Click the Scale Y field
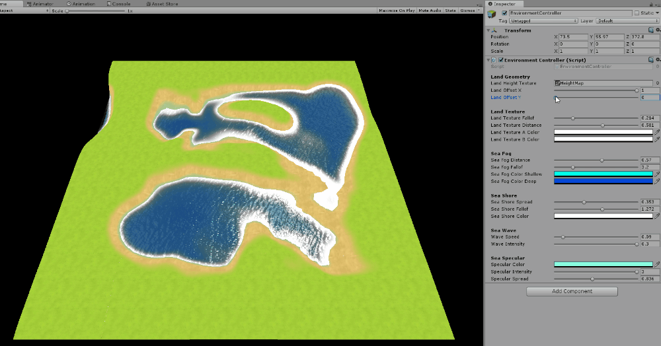This screenshot has height=346, width=661. [x=609, y=52]
